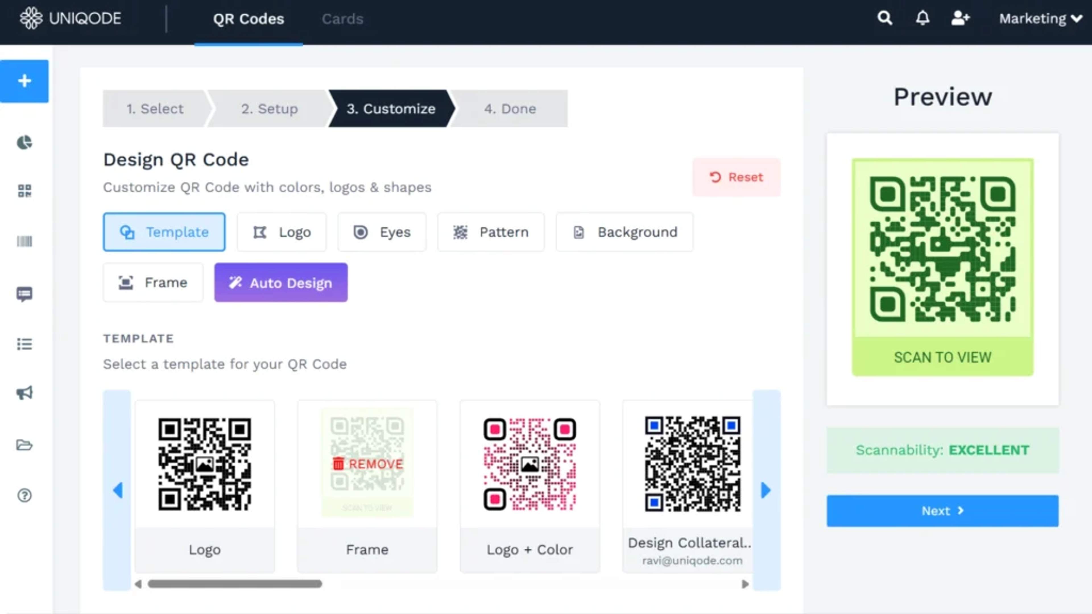Image resolution: width=1092 pixels, height=614 pixels.
Task: Click the Frame template label
Action: (367, 549)
